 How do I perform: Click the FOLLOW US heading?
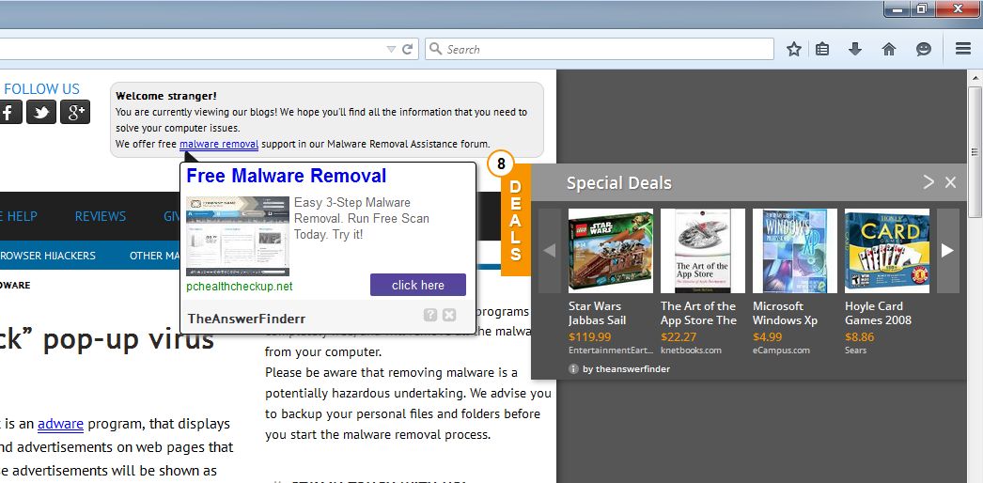(42, 89)
